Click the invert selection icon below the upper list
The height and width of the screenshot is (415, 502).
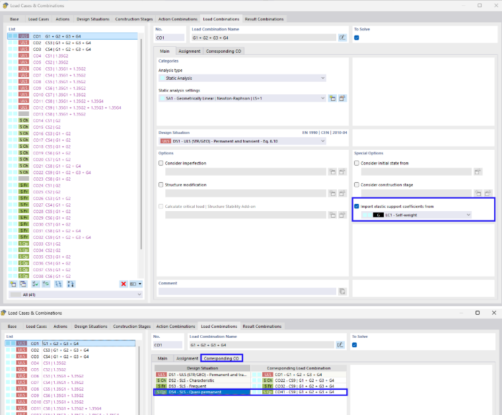click(x=46, y=284)
